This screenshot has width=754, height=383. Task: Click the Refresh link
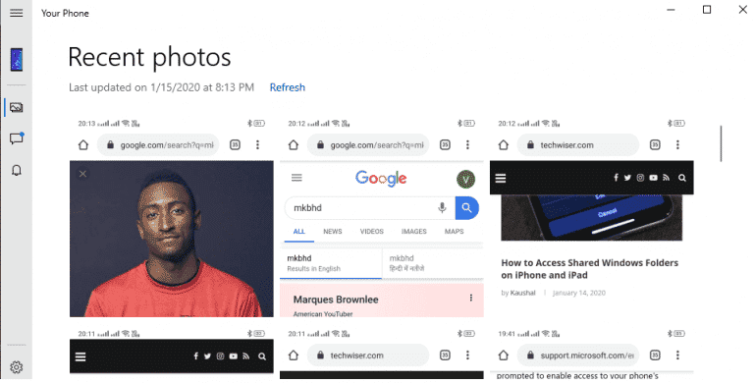click(287, 87)
